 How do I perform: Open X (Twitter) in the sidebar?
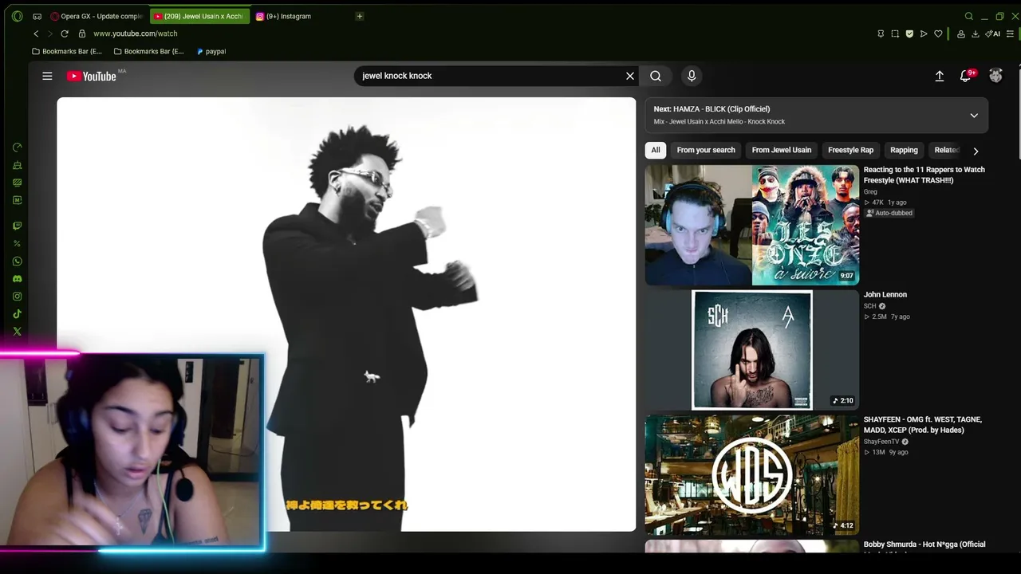click(x=18, y=332)
